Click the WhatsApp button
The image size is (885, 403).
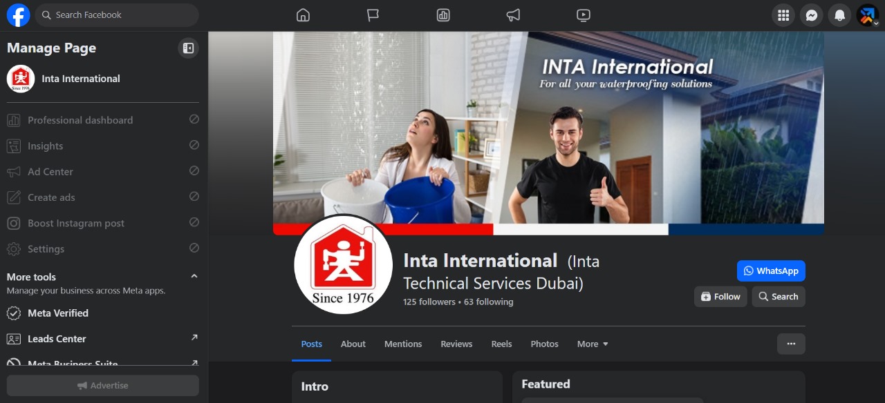point(771,271)
